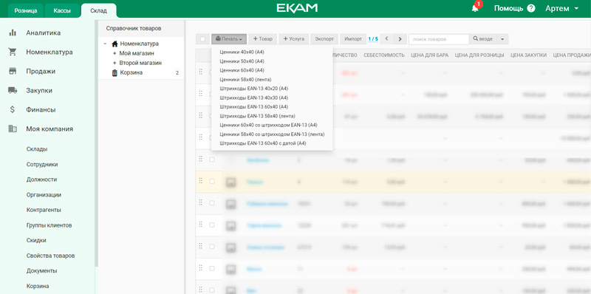
Task: Select Штрихкоды EAN-13 60x40 с датой (A4)
Action: 263,143
